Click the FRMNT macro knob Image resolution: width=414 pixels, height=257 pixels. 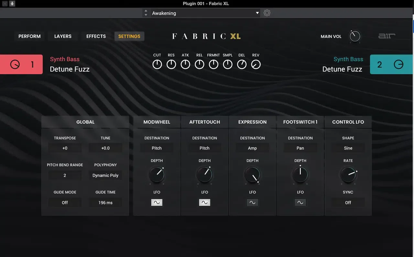tap(213, 64)
